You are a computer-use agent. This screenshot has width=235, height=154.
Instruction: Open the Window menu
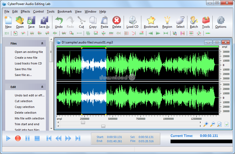[x=90, y=12]
